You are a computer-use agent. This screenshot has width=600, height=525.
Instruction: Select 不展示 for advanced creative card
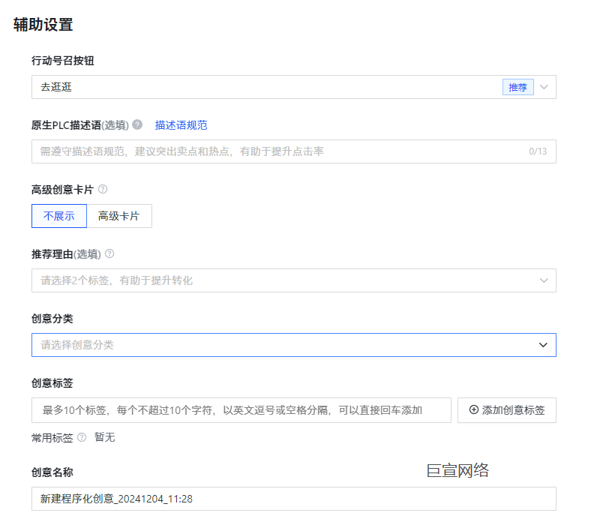58,216
